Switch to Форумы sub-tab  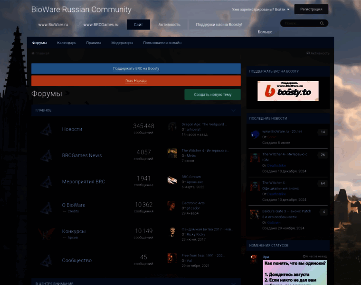pos(39,43)
